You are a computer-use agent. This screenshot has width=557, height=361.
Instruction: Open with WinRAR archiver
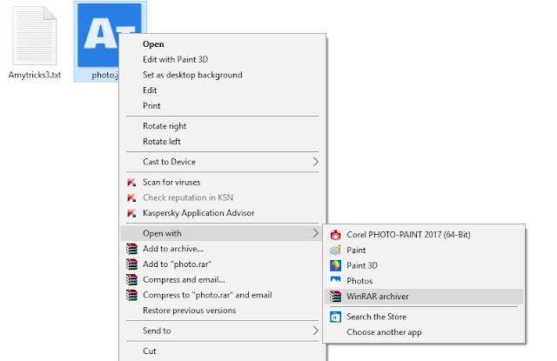(424, 297)
